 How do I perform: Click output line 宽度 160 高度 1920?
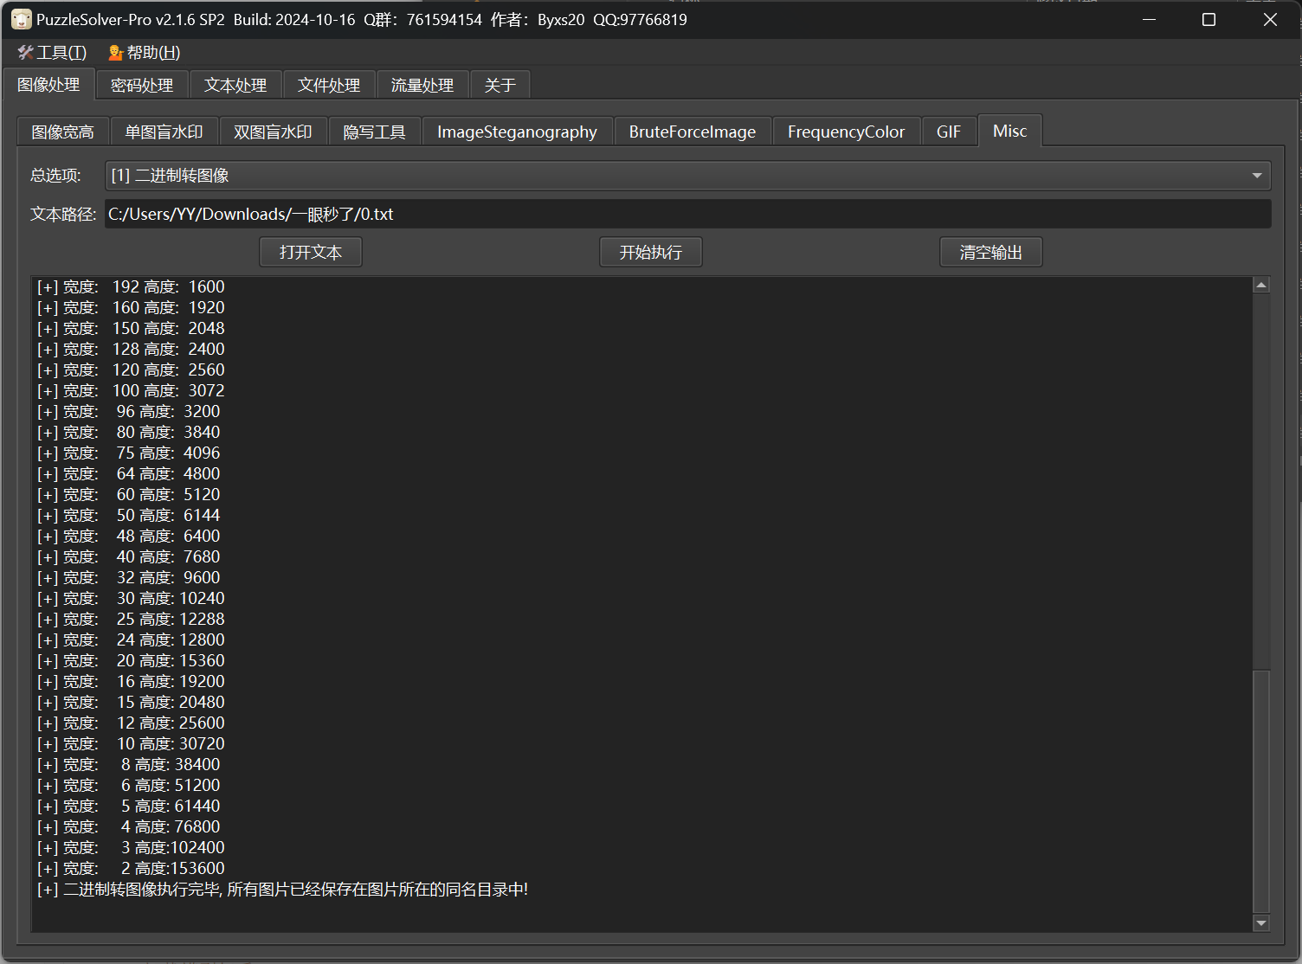coord(131,307)
